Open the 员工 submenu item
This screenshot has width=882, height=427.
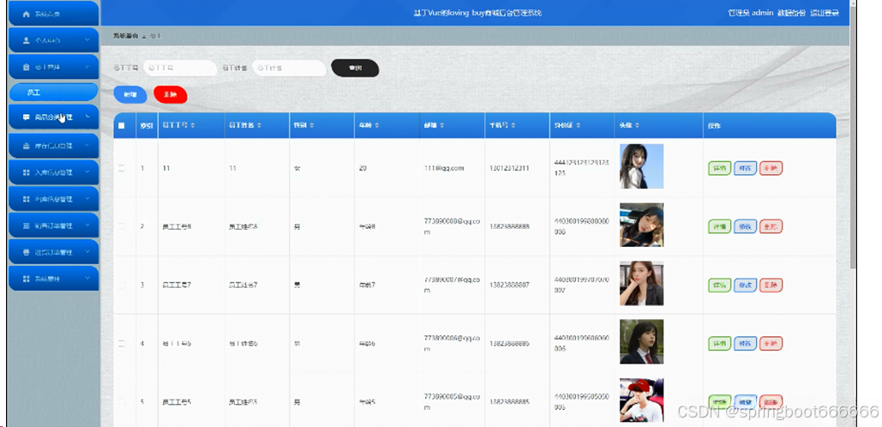53,93
